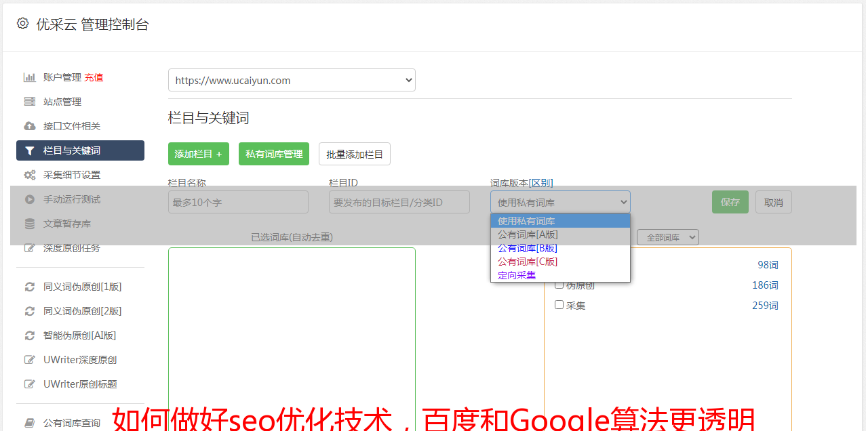Click the 私有词库管理 button
Screen dimensions: 866x431
274,154
